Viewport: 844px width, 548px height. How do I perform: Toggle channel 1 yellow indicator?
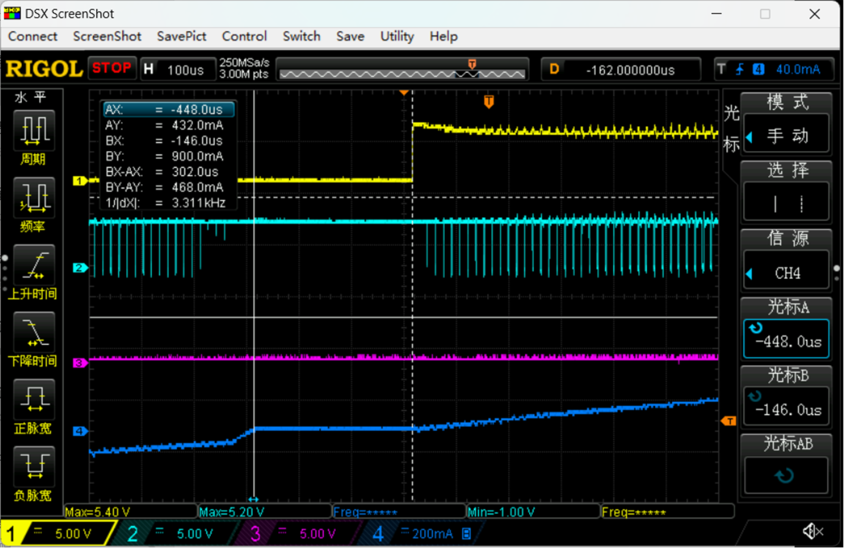59,533
